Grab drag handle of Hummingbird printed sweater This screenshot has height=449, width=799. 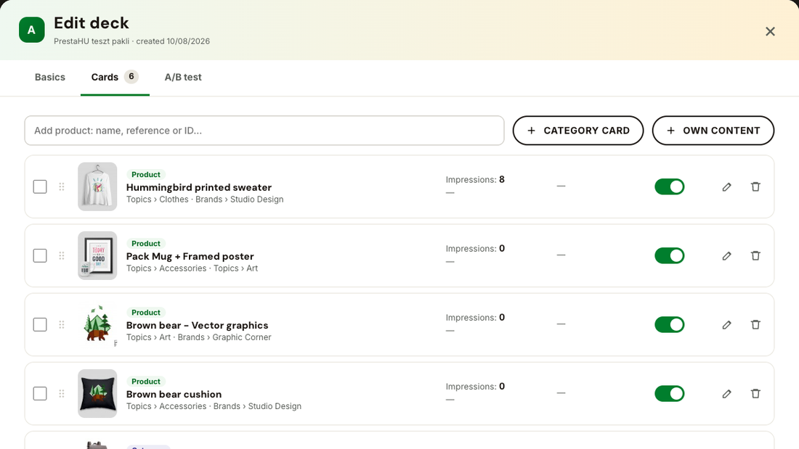[x=62, y=187]
